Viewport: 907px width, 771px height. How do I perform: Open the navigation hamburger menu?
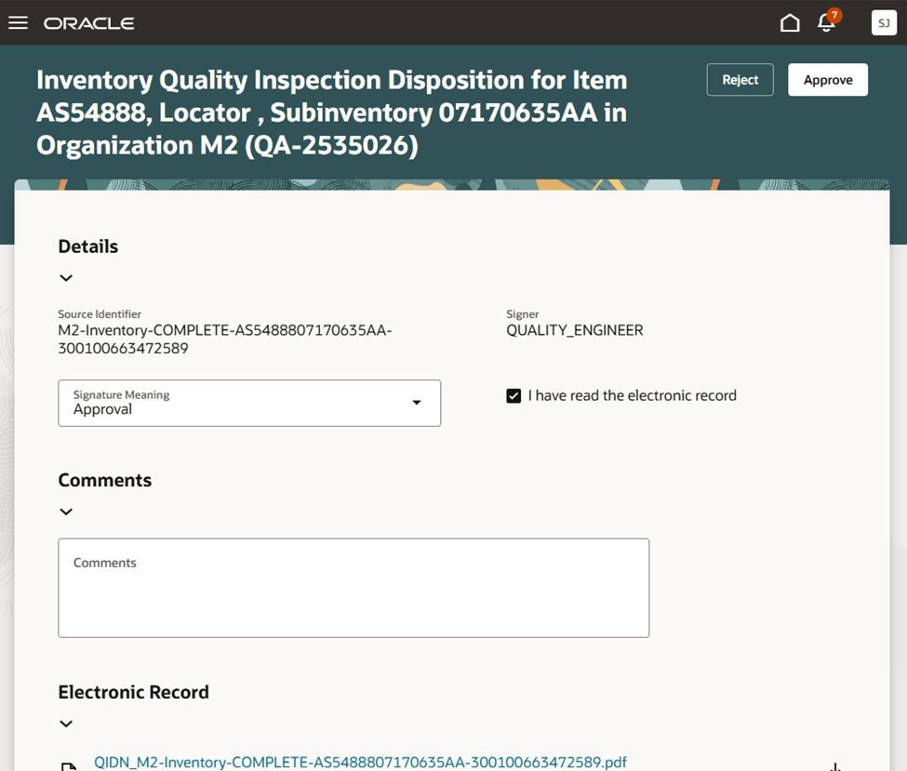coord(19,22)
